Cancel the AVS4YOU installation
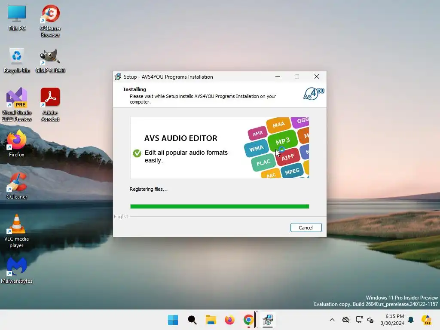440x330 pixels. click(306, 228)
